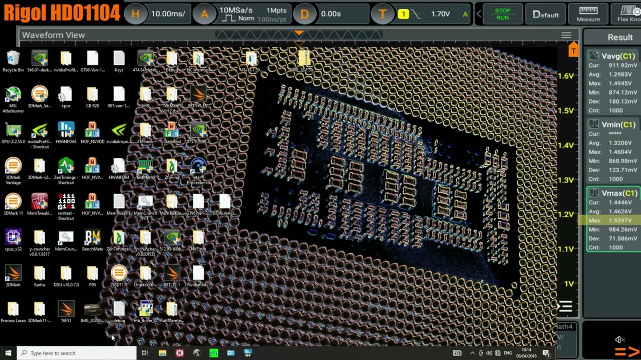Click the taskbar search box

(x=77, y=353)
